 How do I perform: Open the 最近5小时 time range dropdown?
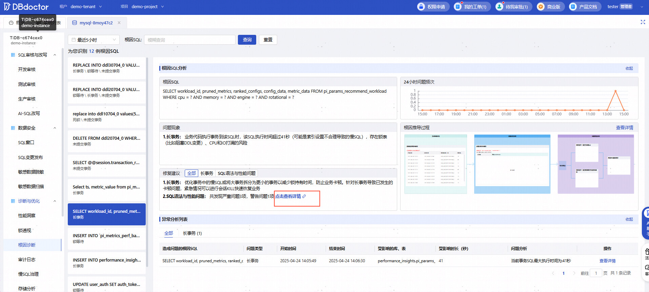pyautogui.click(x=94, y=40)
